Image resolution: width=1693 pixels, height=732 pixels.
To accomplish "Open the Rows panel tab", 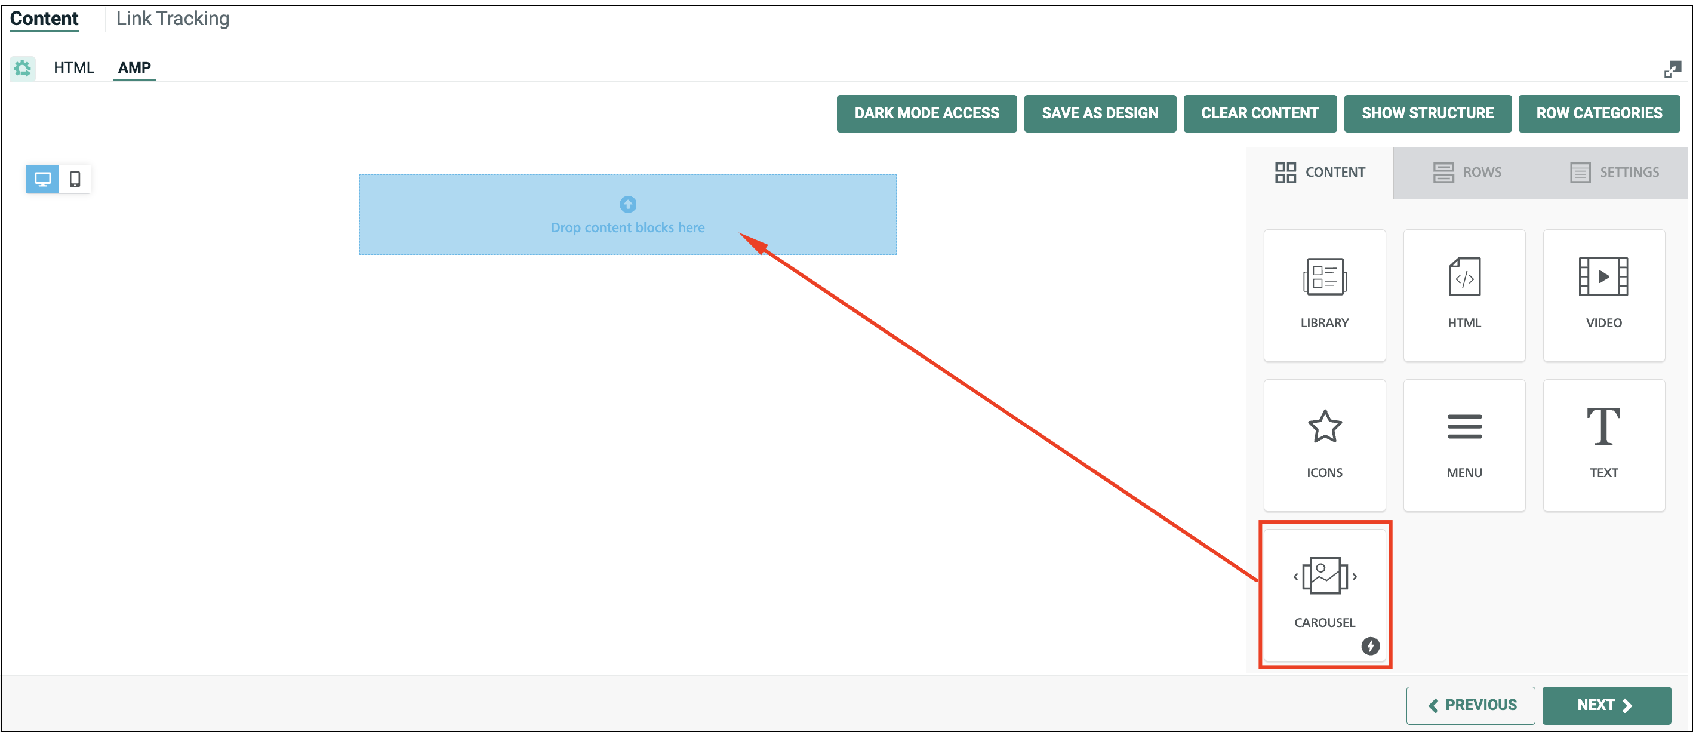I will click(1466, 172).
